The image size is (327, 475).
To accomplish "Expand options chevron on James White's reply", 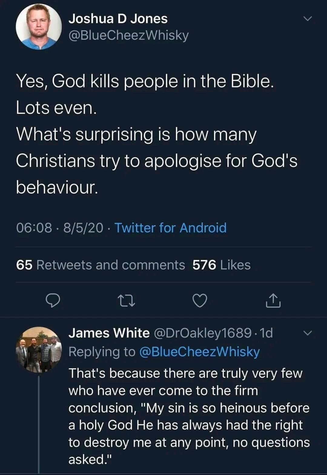I will [308, 333].
